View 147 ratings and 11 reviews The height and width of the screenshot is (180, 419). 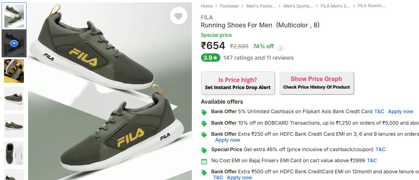tap(258, 58)
